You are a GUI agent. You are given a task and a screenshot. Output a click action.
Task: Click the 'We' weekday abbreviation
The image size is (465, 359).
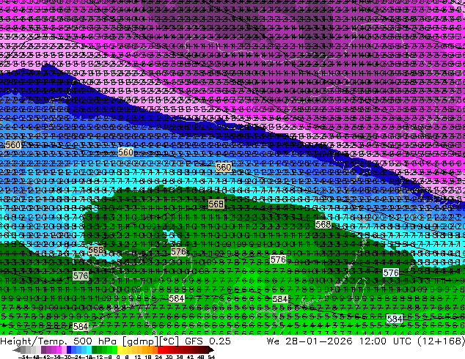[273, 341]
